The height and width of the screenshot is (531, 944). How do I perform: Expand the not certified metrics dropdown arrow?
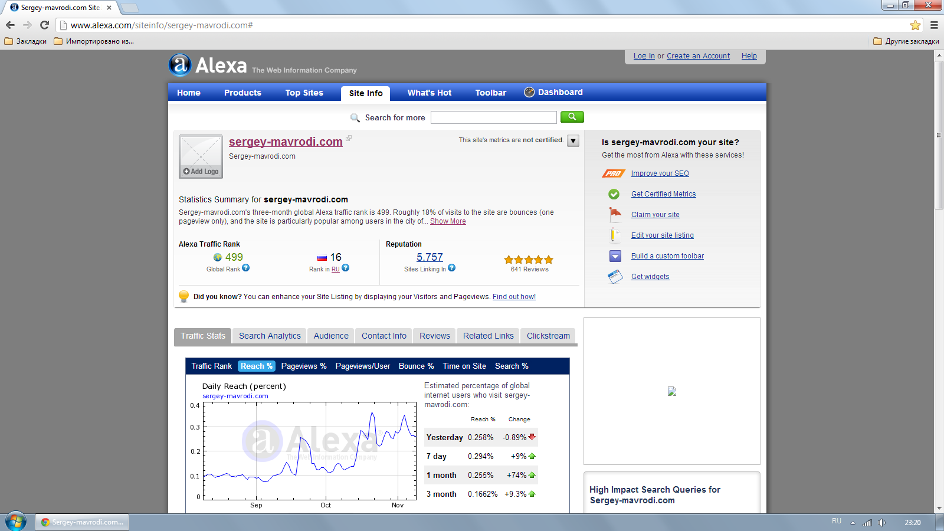pyautogui.click(x=573, y=141)
